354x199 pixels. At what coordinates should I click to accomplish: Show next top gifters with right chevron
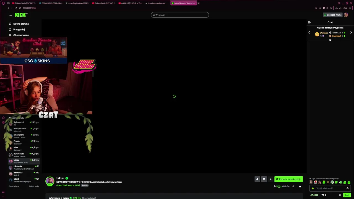pos(351,33)
